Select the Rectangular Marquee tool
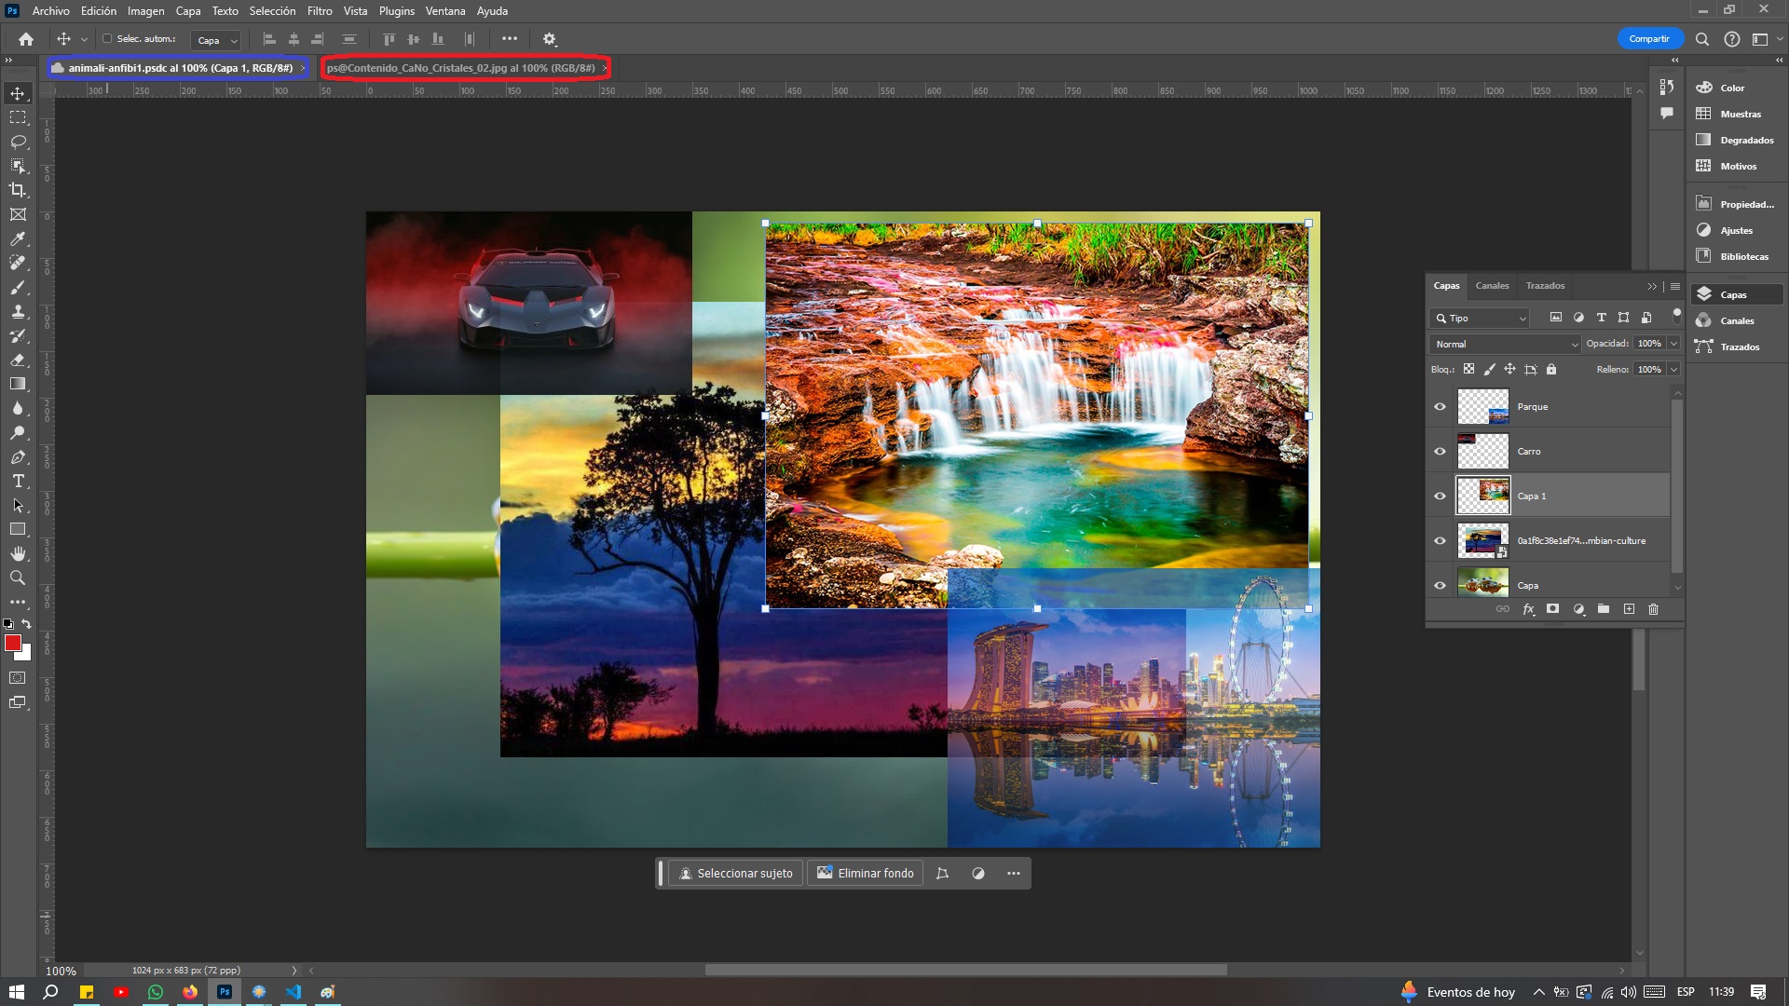Image resolution: width=1789 pixels, height=1006 pixels. click(x=18, y=117)
